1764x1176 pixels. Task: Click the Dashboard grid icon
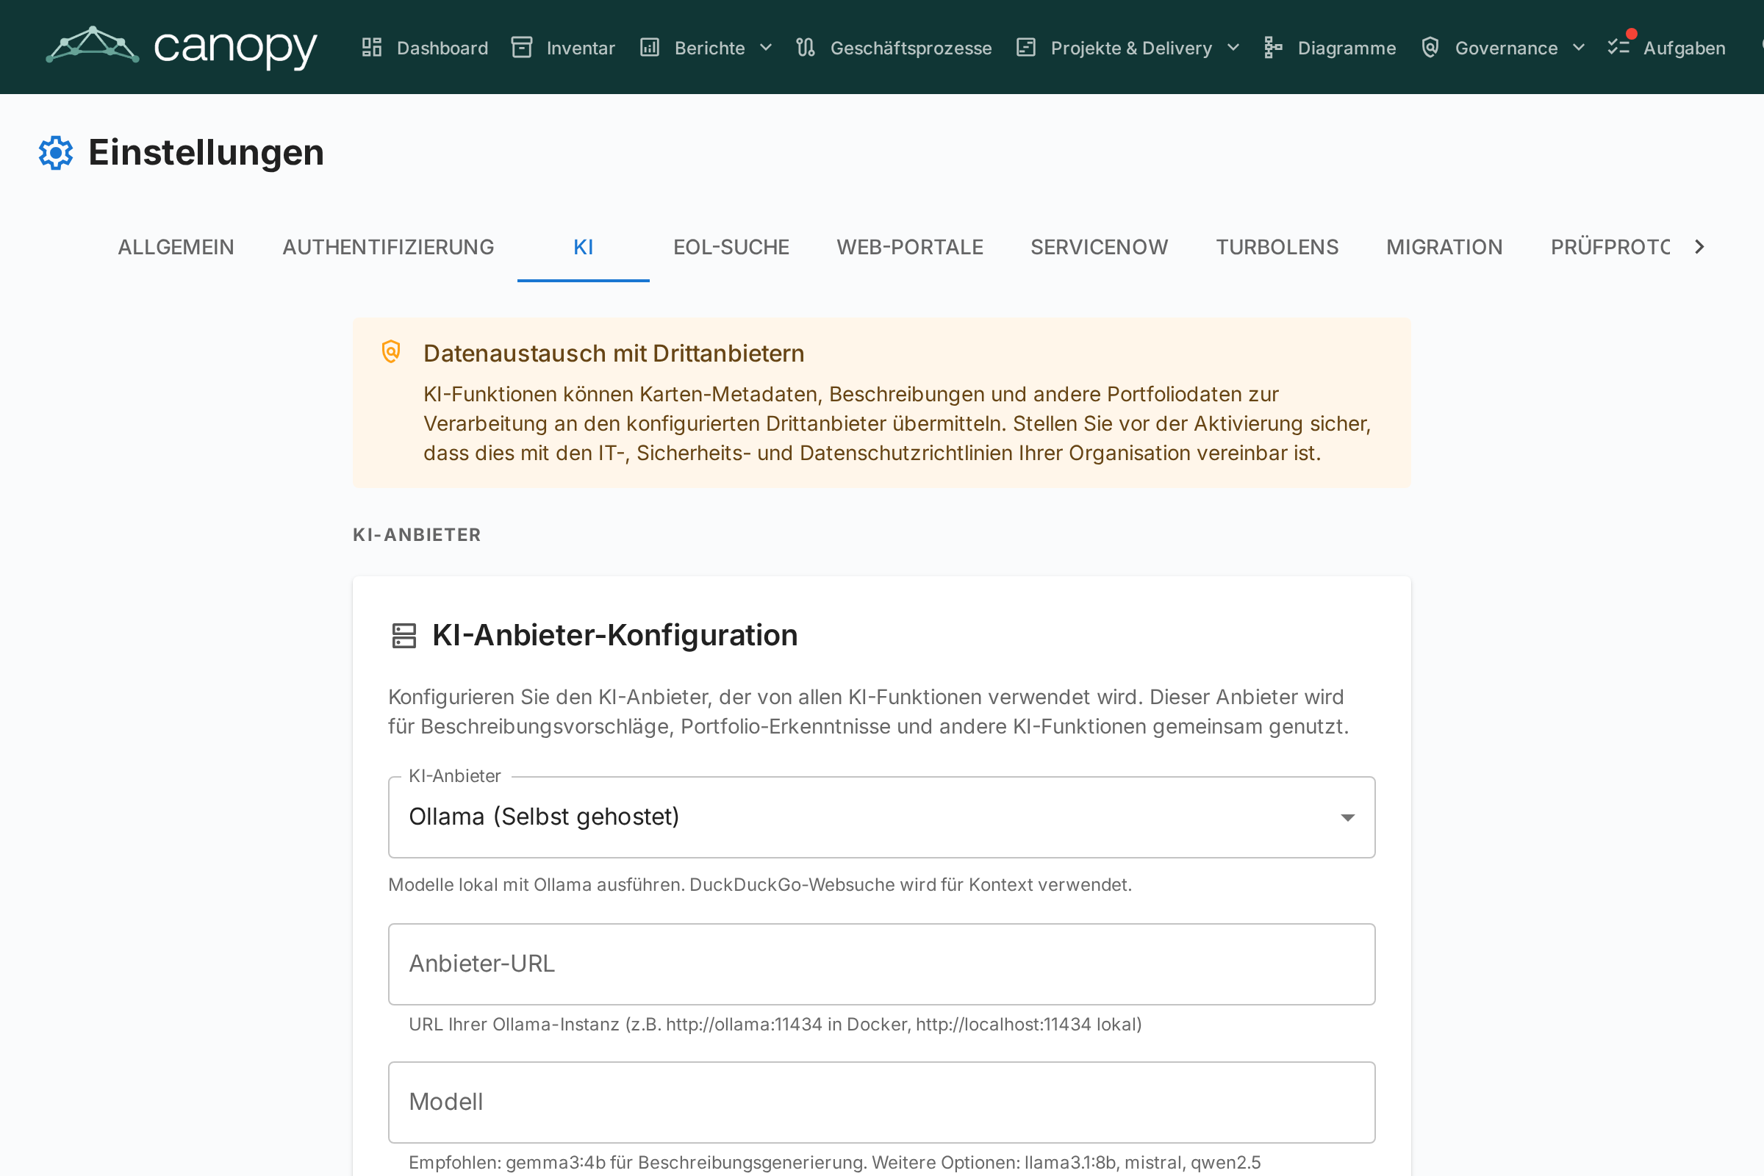click(372, 48)
